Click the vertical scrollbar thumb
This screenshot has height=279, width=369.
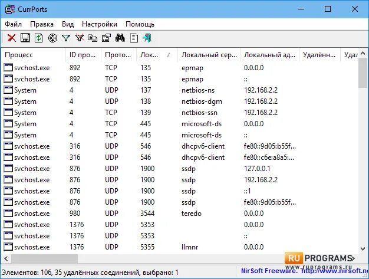click(x=363, y=73)
